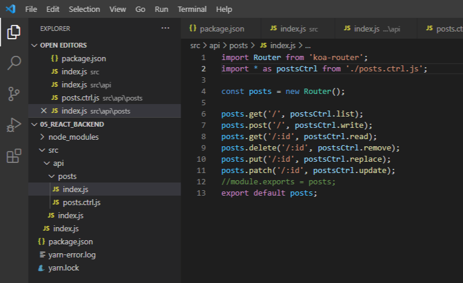Click the VS Code logo icon
Image resolution: width=463 pixels, height=283 pixels.
coord(10,9)
